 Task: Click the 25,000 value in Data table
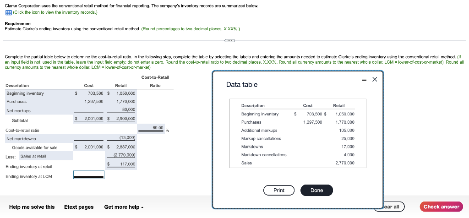pos(348,138)
